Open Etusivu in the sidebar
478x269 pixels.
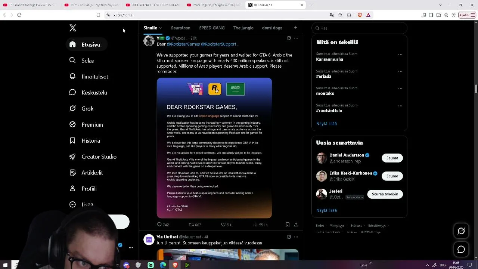click(86, 44)
